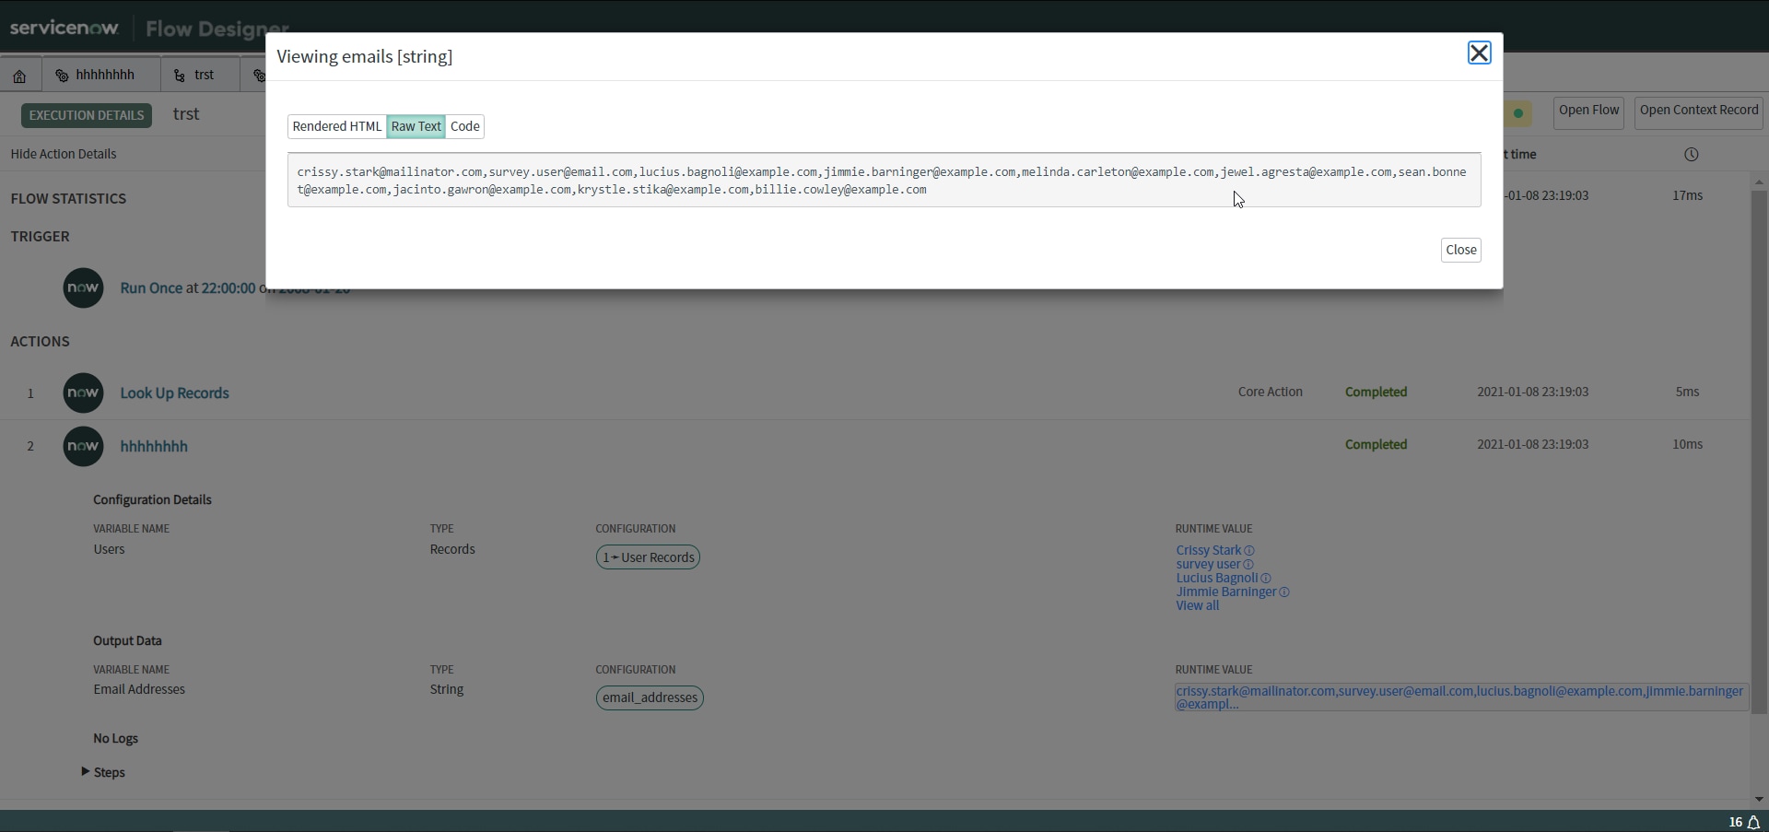
Task: Click the ServiceNow icon next to Look Up Records
Action: coord(83,393)
